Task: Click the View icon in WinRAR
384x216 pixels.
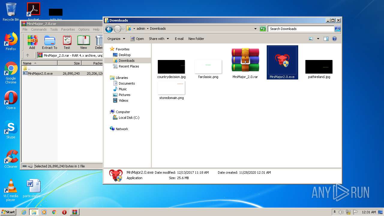Action: point(83,42)
